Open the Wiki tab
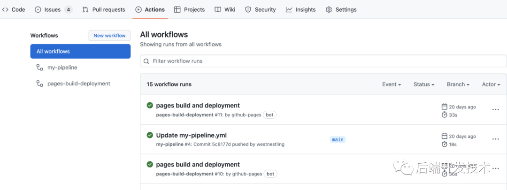The image size is (507, 190). 225,9
